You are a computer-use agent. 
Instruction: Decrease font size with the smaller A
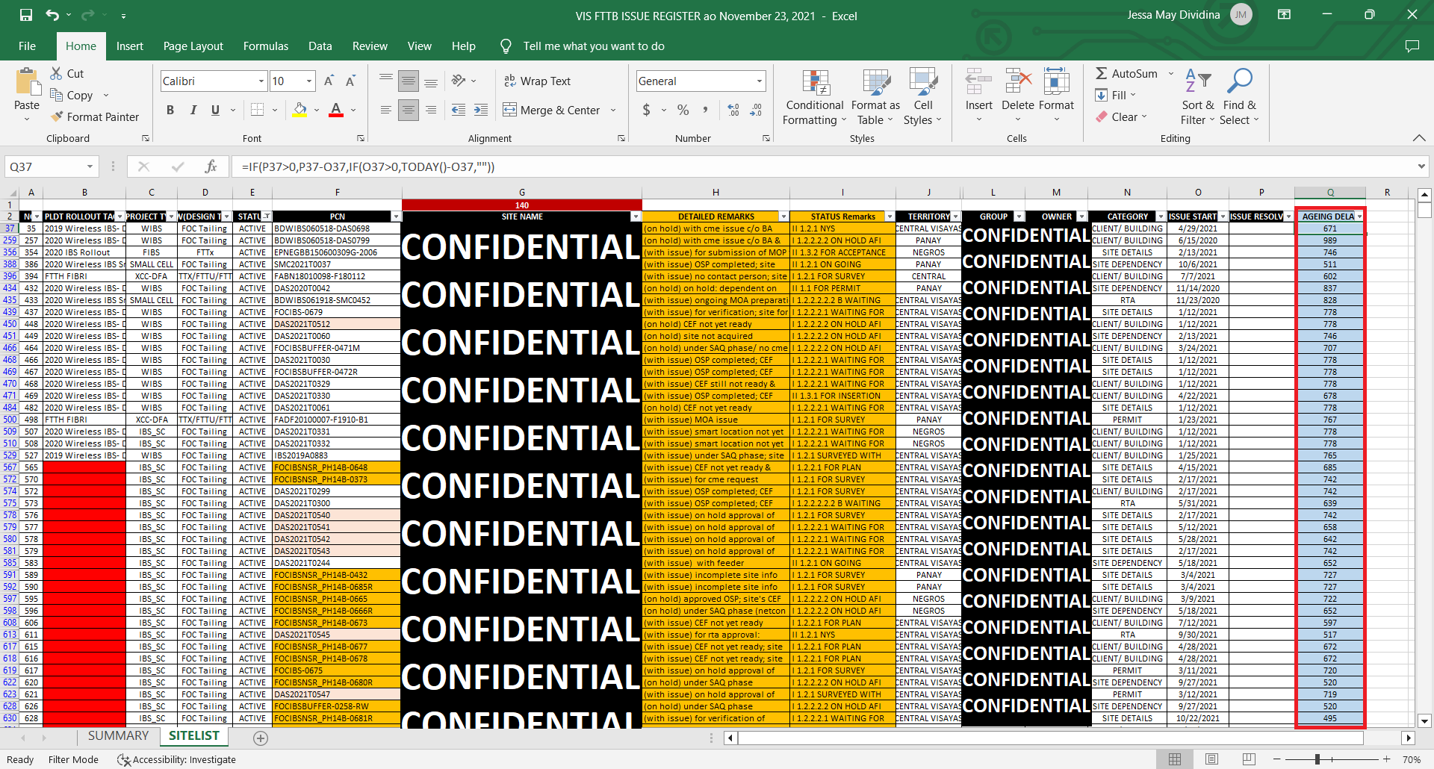pos(350,81)
